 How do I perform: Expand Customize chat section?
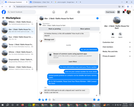coord(117,42)
